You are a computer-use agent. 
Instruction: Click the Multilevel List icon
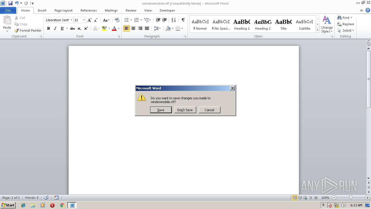(147, 20)
